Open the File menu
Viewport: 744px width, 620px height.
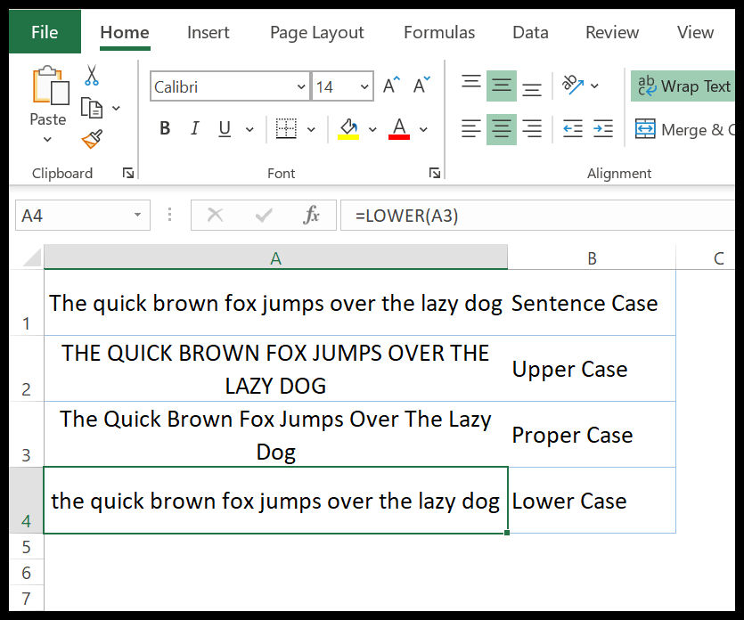click(44, 31)
